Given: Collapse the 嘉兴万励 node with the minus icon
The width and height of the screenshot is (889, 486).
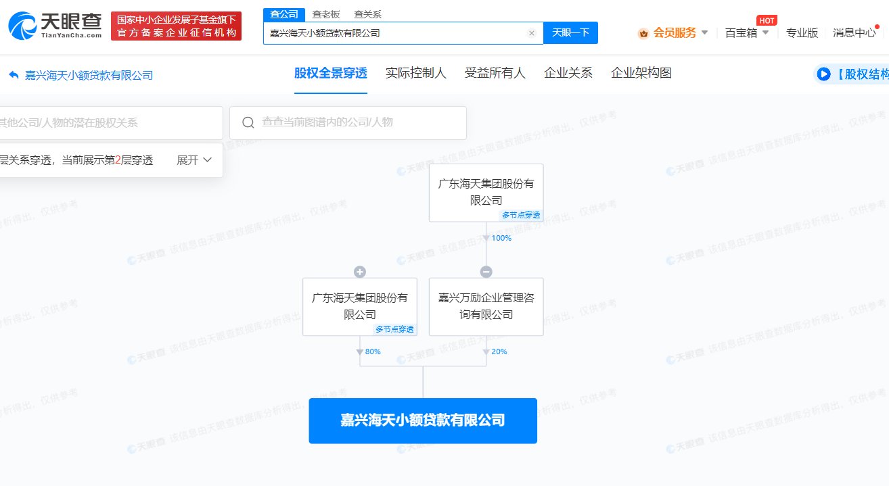Looking at the screenshot, I should (x=486, y=272).
